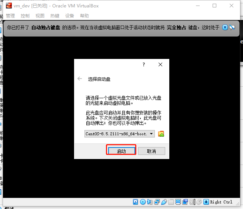Close the vm_dev VirtualBox window
The height and width of the screenshot is (209, 243).
click(x=232, y=6)
